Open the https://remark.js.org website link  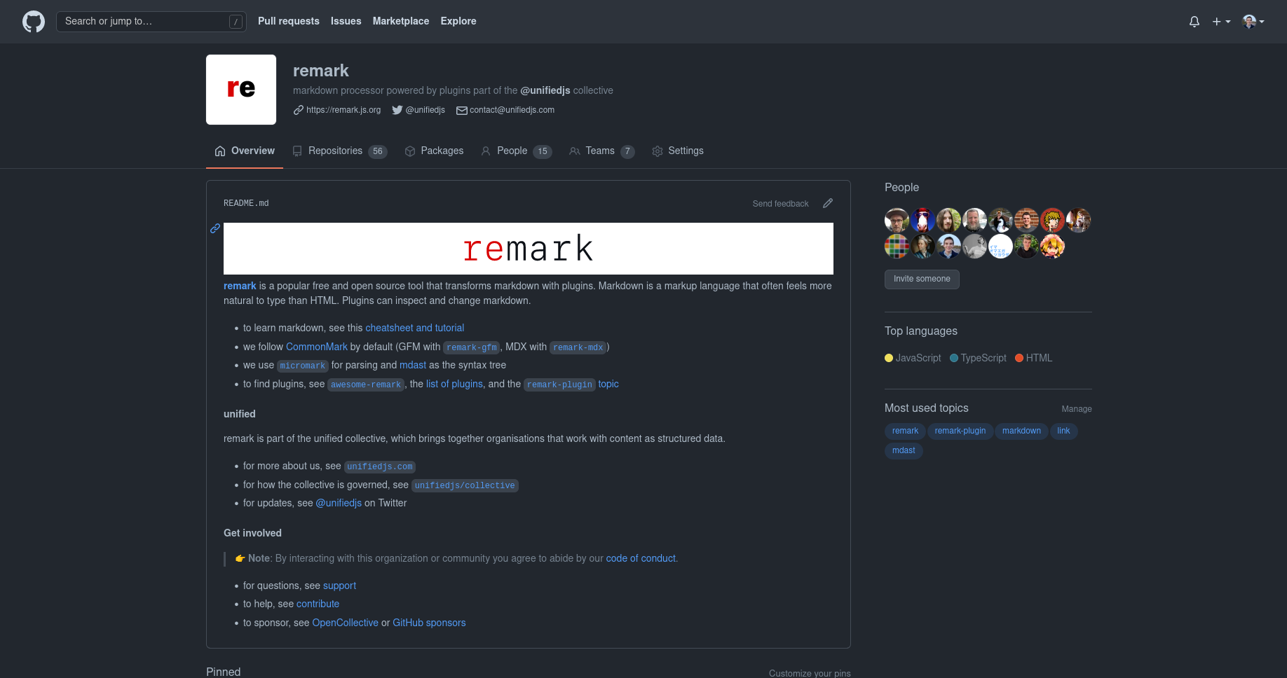pos(343,110)
